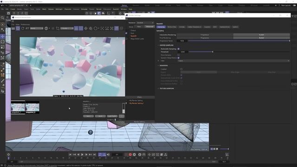Screen dimensions: 297x167
Task: Open the Redshift menu in main menu bar
Action: tap(116, 9)
